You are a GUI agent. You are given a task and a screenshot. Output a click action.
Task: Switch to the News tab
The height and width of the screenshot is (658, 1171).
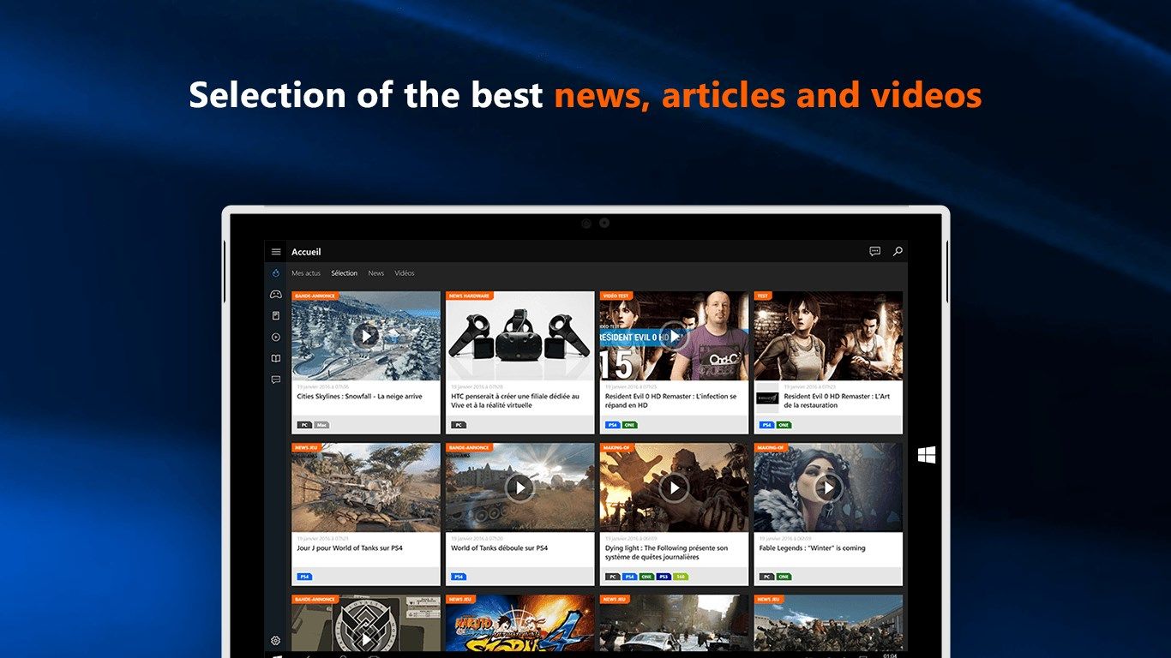point(376,273)
